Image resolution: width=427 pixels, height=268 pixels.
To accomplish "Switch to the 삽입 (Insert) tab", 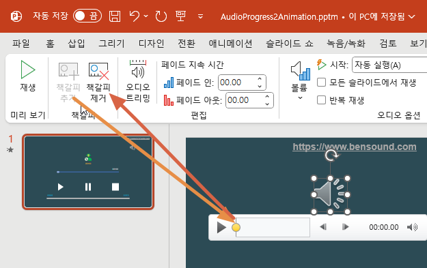I will (77, 43).
